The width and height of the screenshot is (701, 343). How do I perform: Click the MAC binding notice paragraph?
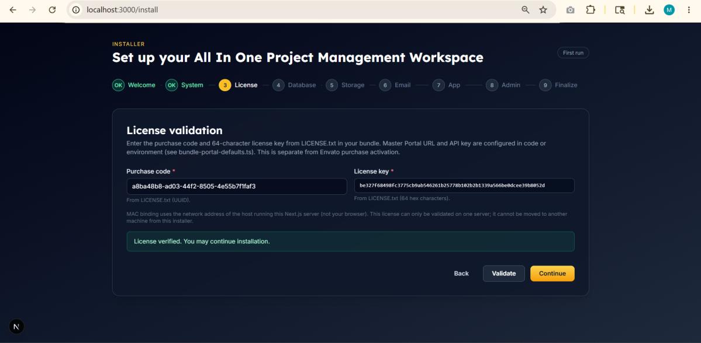coord(347,218)
